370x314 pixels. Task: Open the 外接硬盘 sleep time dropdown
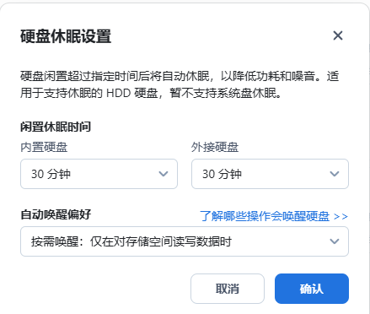[270, 174]
